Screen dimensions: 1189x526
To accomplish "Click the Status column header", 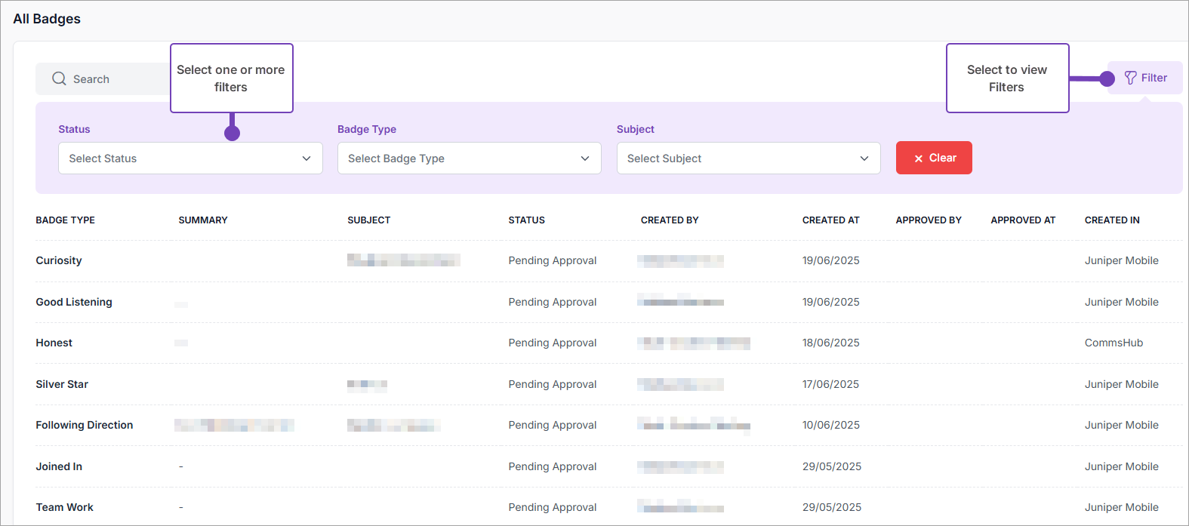I will pyautogui.click(x=526, y=220).
